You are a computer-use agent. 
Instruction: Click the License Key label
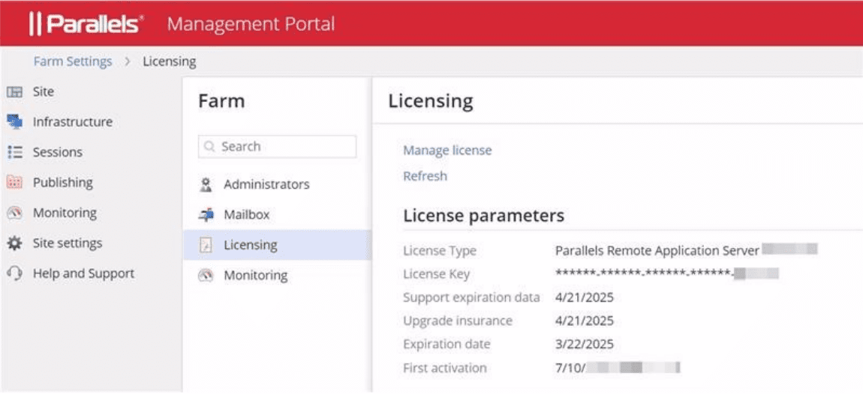coord(437,274)
